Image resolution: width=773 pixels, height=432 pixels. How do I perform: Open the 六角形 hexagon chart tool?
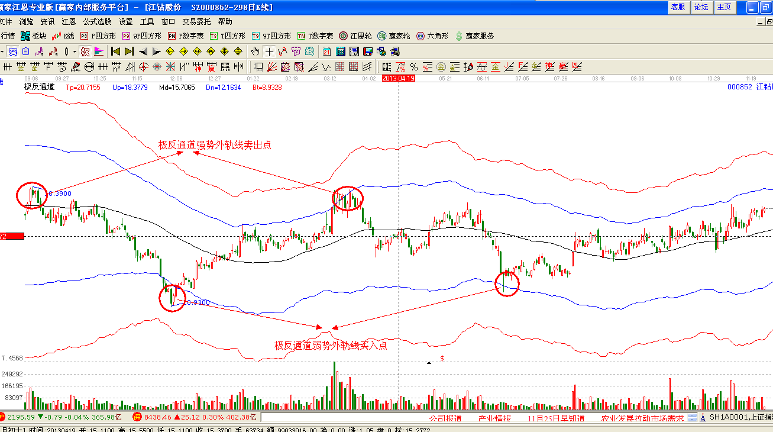[433, 36]
